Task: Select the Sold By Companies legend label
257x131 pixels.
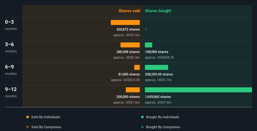Action: tap(46, 127)
